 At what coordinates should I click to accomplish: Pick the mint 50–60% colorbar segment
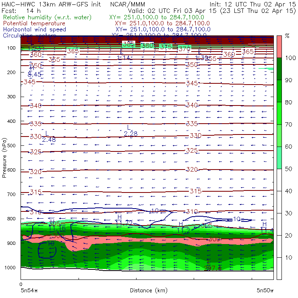279,158
